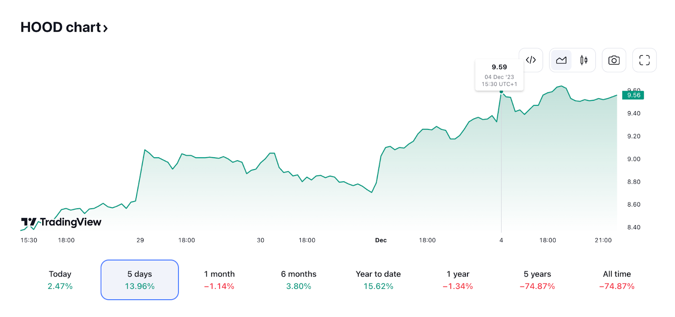
Task: Choose the 1 year range
Action: coord(458,280)
